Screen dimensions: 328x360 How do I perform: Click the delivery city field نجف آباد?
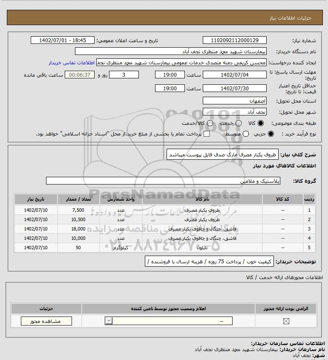(235, 112)
